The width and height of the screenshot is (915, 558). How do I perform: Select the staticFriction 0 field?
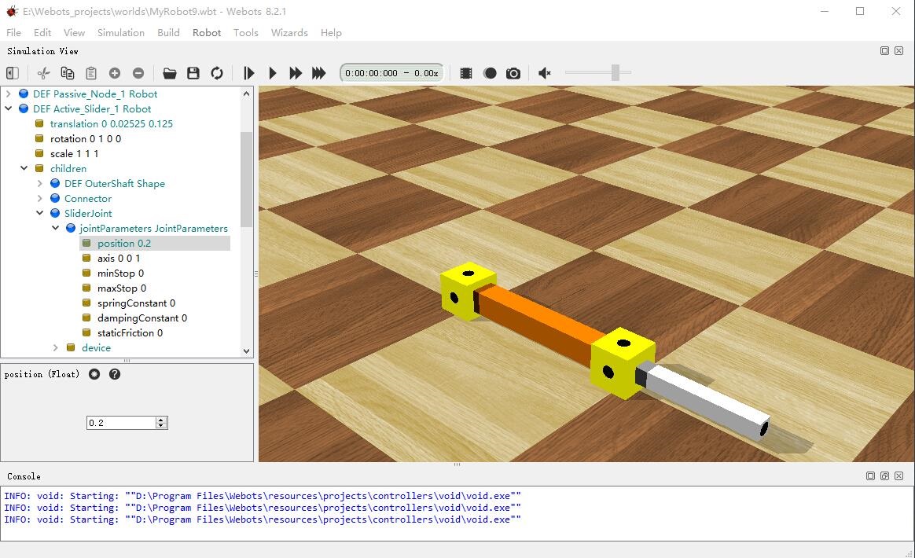point(130,332)
